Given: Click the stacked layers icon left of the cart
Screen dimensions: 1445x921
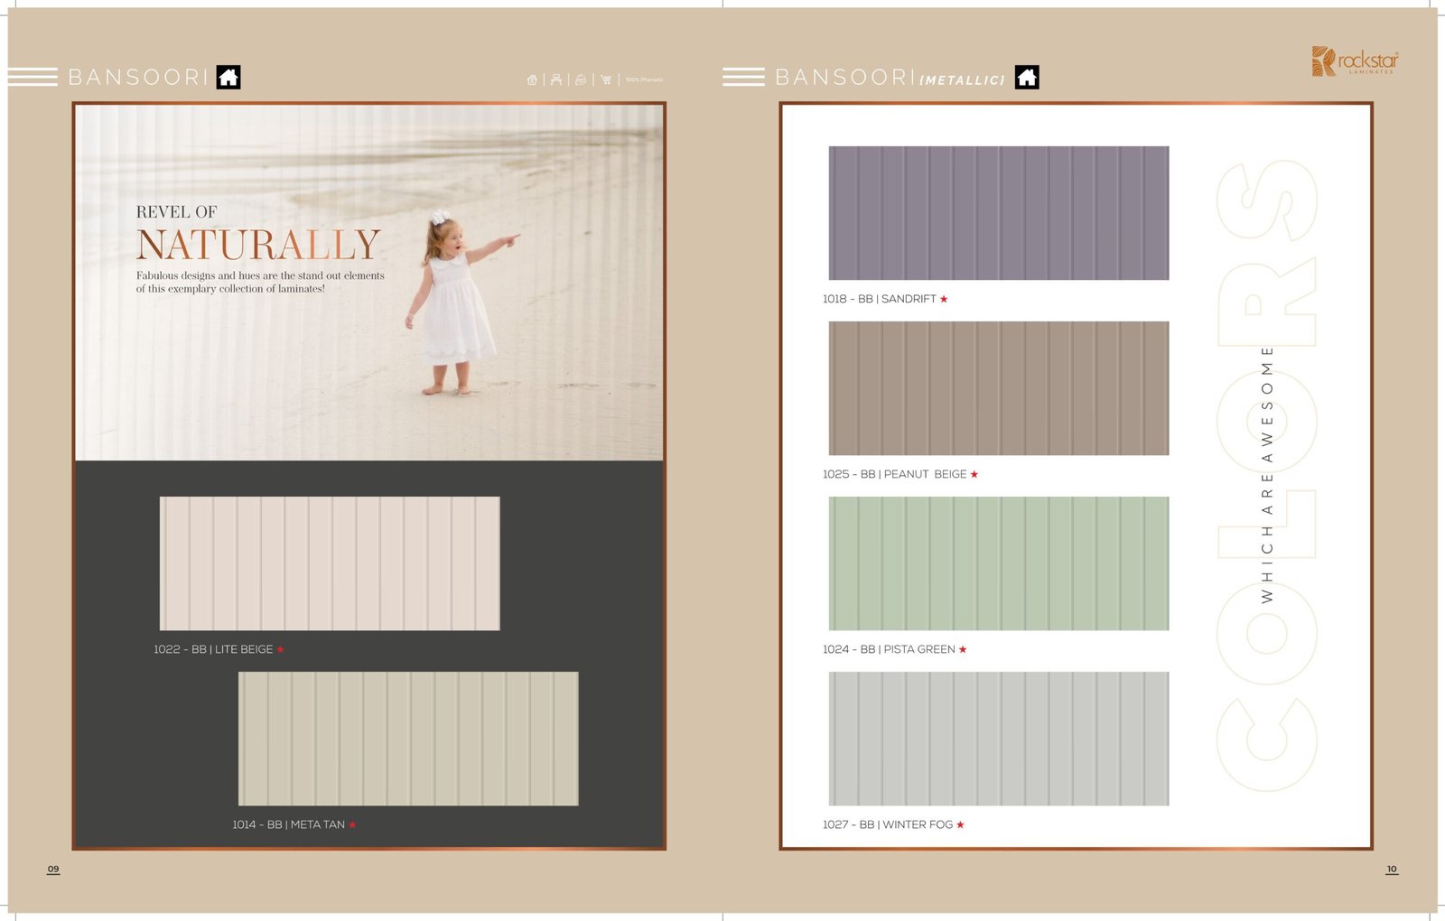Looking at the screenshot, I should pos(581,79).
